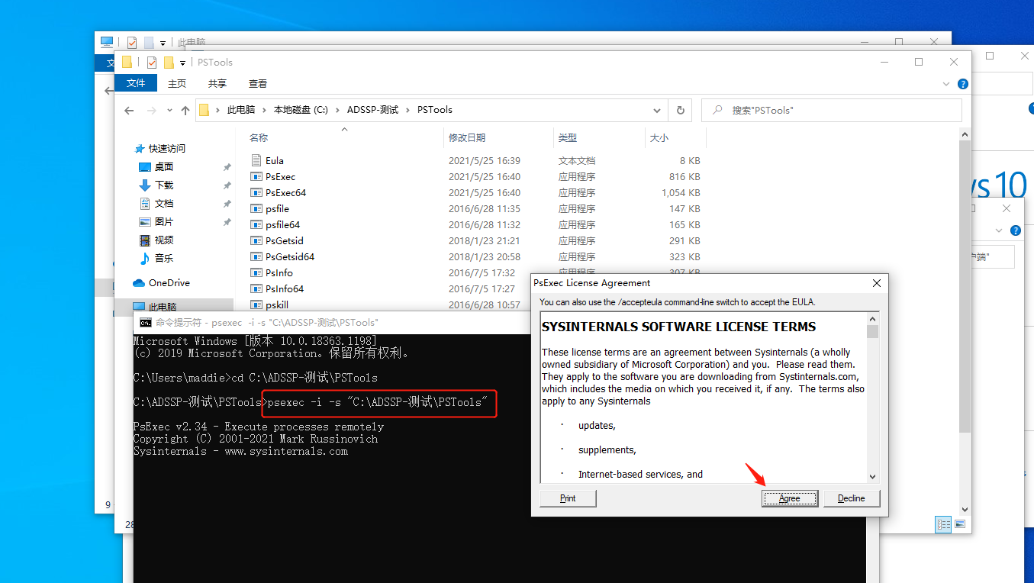Select the PsExec64 application icon
This screenshot has height=583, width=1034.
pos(256,192)
